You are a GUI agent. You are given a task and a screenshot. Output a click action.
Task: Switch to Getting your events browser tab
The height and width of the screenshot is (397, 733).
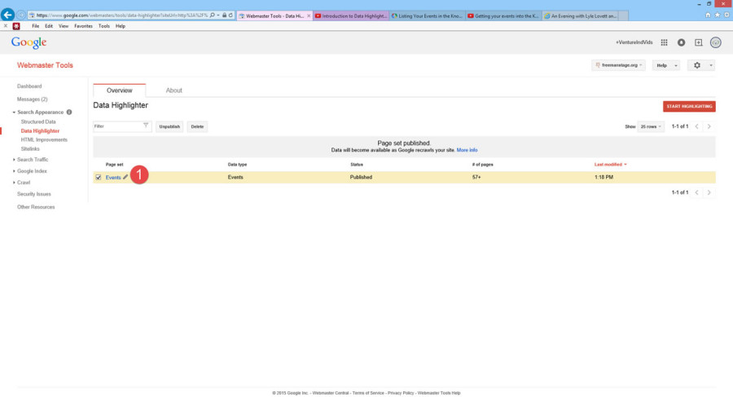tap(503, 16)
